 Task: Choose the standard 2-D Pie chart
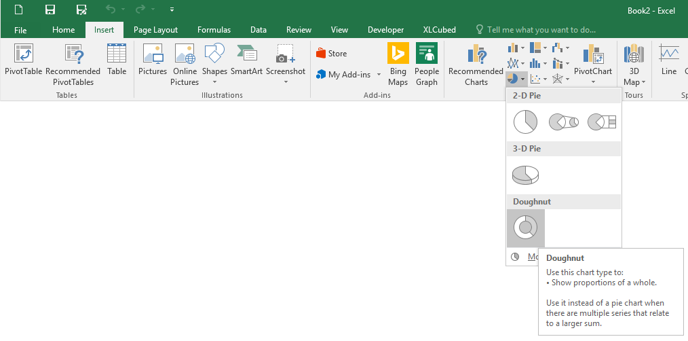525,122
